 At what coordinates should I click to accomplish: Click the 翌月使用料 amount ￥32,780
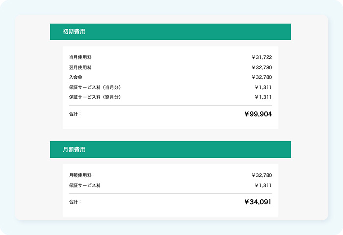pos(262,67)
